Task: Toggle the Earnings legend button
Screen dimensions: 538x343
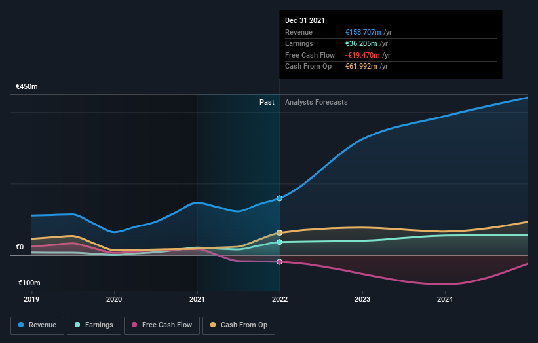Action: pyautogui.click(x=94, y=325)
